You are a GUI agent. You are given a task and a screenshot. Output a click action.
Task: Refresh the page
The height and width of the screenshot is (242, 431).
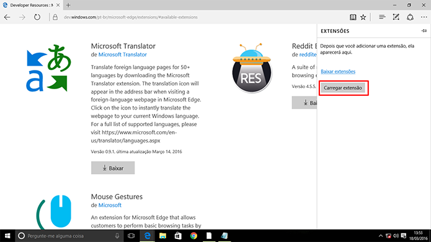(x=37, y=17)
